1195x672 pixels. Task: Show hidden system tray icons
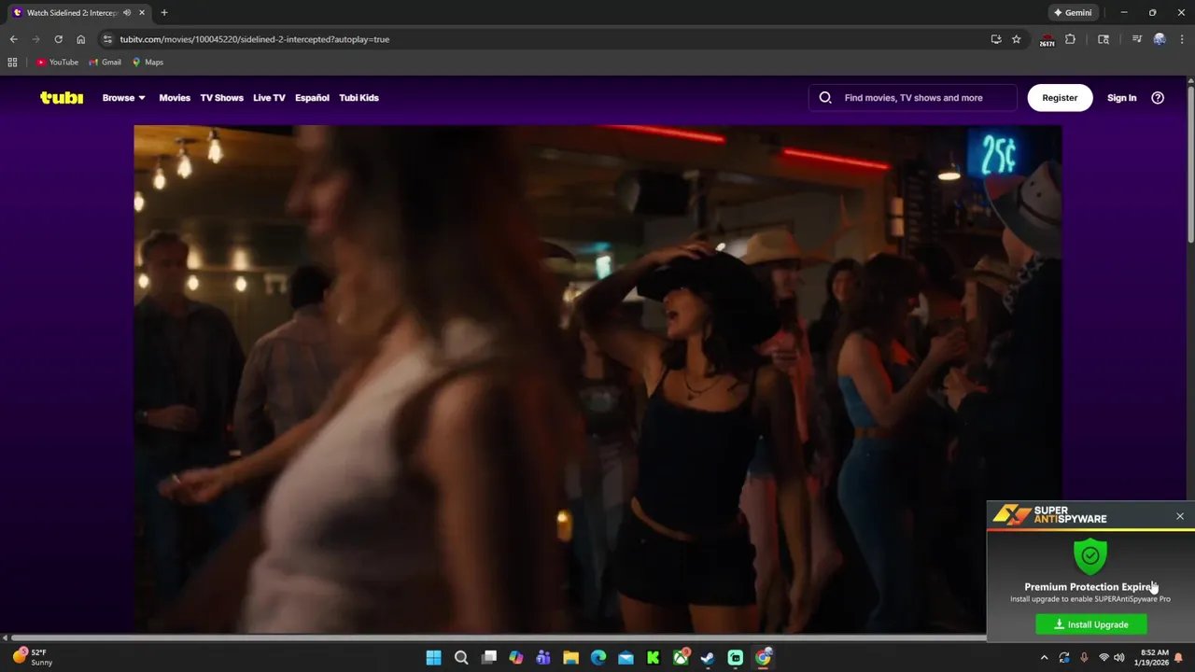[1044, 658]
